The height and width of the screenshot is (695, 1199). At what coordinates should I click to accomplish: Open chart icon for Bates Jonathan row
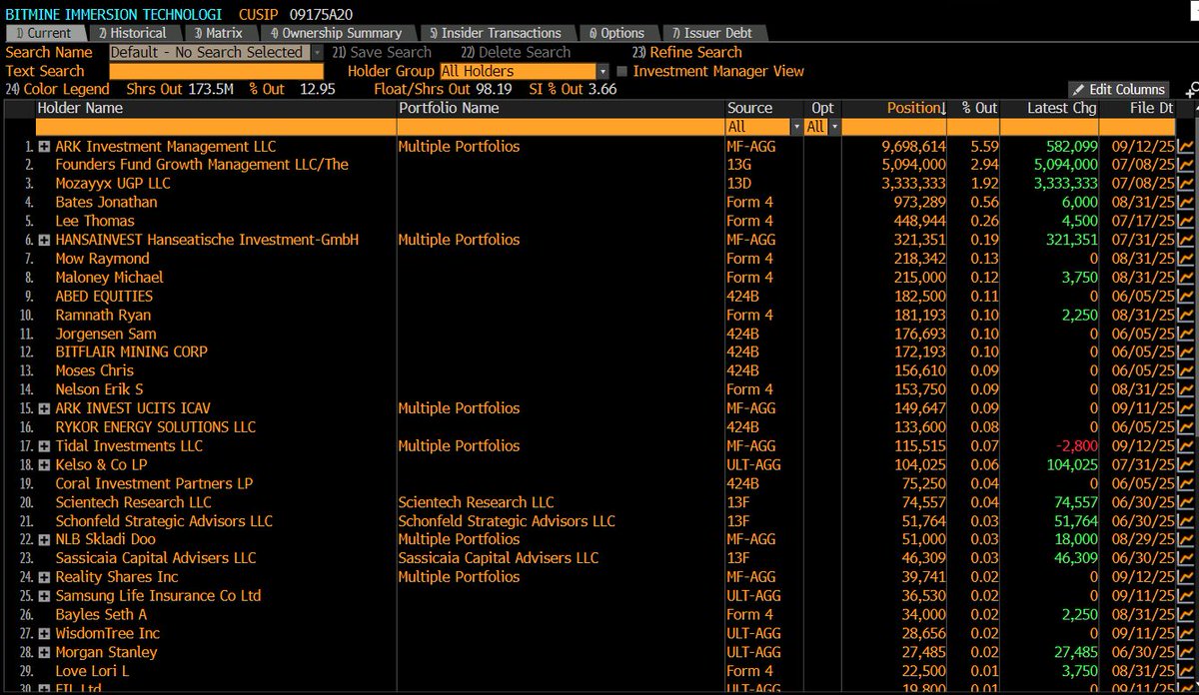click(1187, 202)
